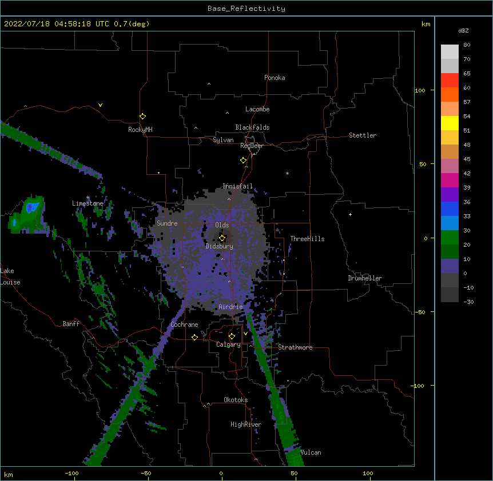Click the Okotoks label
Image resolution: width=493 pixels, height=481 pixels.
click(x=236, y=400)
